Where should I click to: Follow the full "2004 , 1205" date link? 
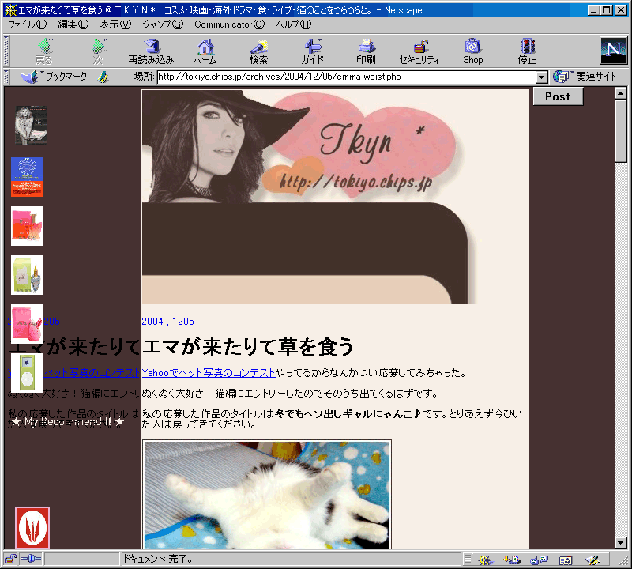(x=168, y=322)
